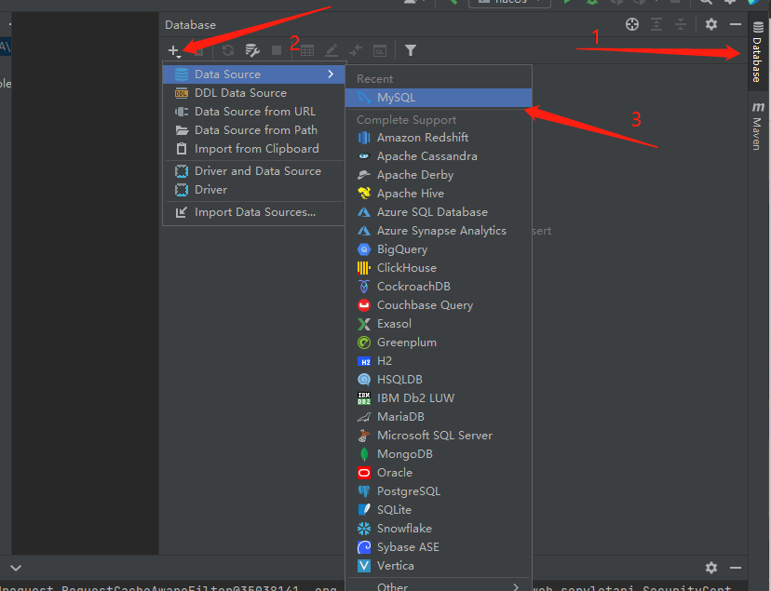Select Snowflake data source

coord(439,529)
